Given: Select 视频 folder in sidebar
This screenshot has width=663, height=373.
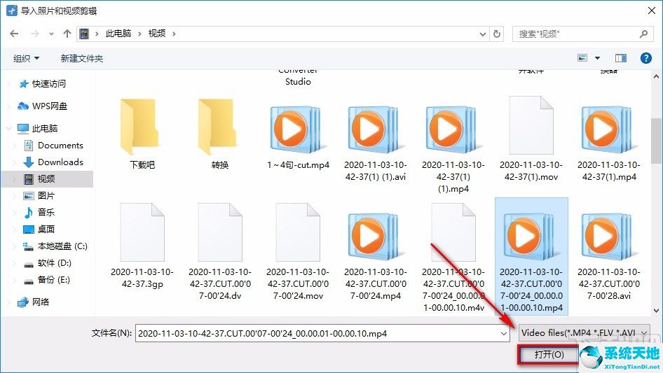Looking at the screenshot, I should (x=48, y=179).
